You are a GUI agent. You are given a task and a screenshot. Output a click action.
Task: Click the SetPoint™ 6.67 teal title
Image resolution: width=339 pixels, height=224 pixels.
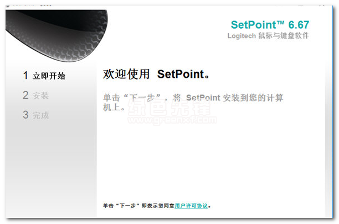(x=270, y=25)
